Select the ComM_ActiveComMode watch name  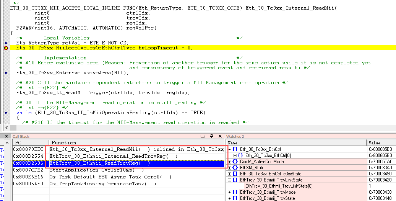[x=262, y=162]
